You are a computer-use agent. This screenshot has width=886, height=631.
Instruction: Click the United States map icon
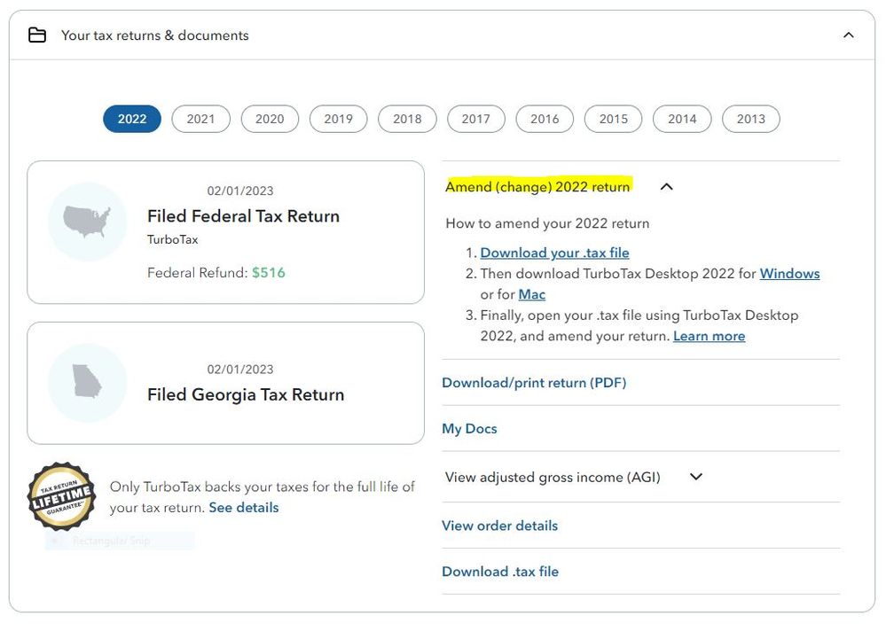tap(87, 222)
